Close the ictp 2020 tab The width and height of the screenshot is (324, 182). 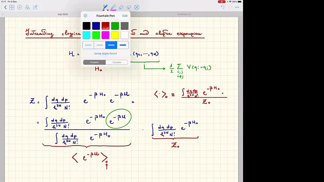coord(3,14)
